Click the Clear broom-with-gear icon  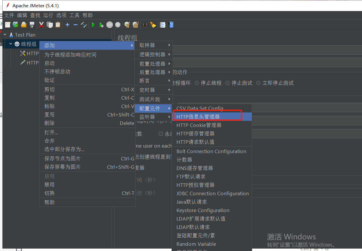tap(127, 25)
